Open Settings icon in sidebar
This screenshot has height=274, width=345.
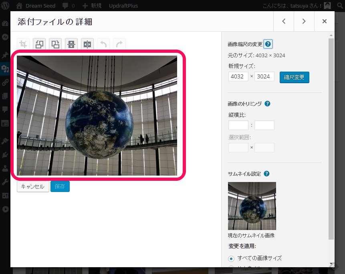[5, 196]
